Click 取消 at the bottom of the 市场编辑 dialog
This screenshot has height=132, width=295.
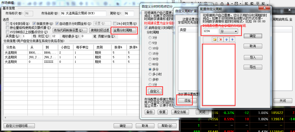(145, 126)
